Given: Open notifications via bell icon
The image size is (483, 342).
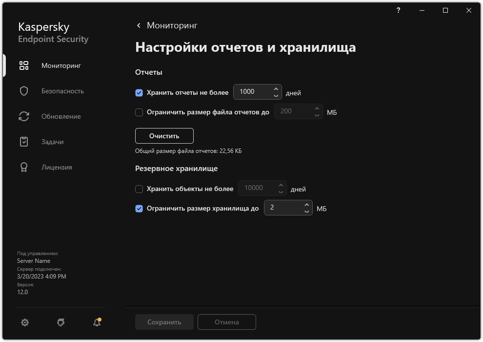Looking at the screenshot, I should 96,322.
